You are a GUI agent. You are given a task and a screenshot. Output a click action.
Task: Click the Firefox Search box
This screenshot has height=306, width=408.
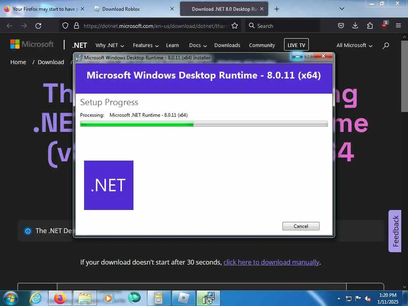[x=282, y=26]
